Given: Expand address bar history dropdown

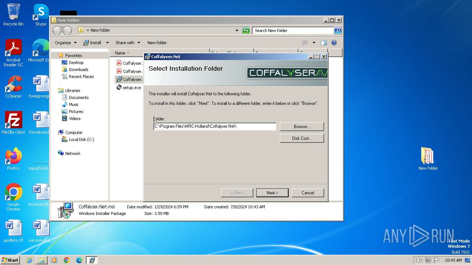Looking at the screenshot, I should point(237,31).
